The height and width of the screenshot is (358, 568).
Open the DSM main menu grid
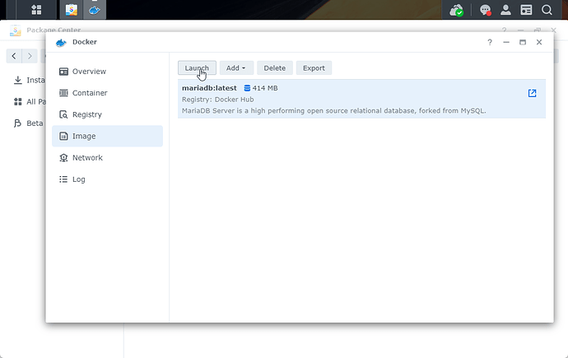point(36,11)
